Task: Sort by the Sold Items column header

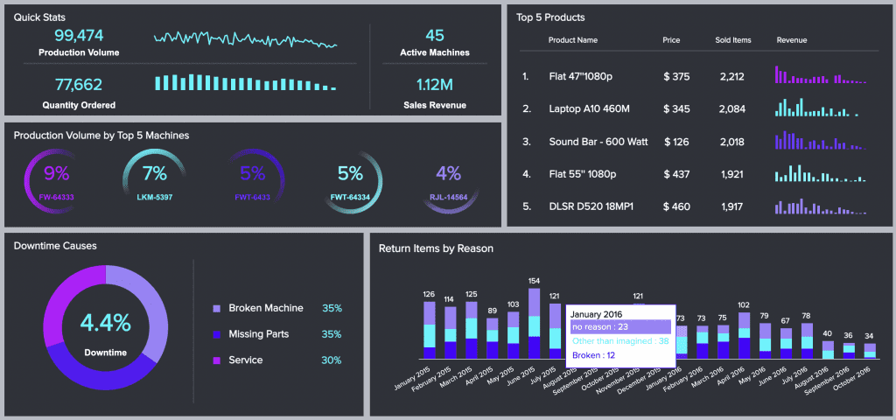Action: [733, 40]
